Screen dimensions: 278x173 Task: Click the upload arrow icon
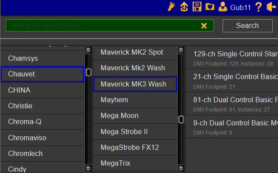pyautogui.click(x=184, y=7)
